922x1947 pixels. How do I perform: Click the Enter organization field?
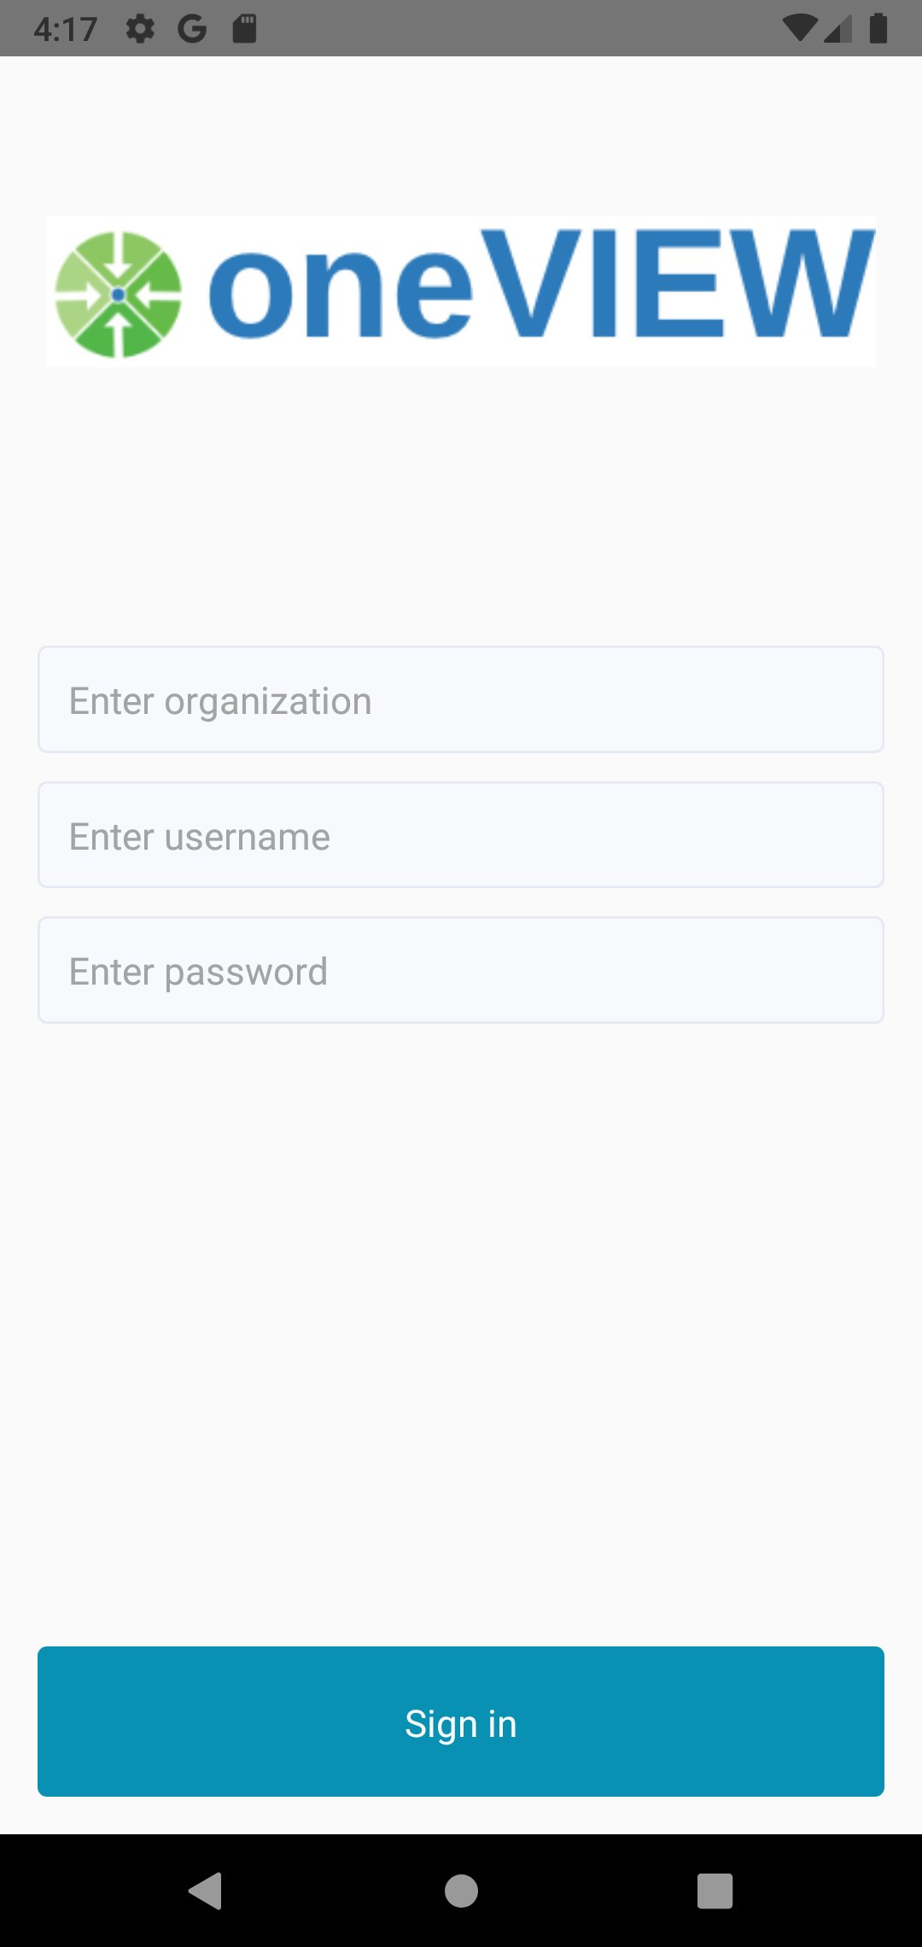(x=461, y=699)
